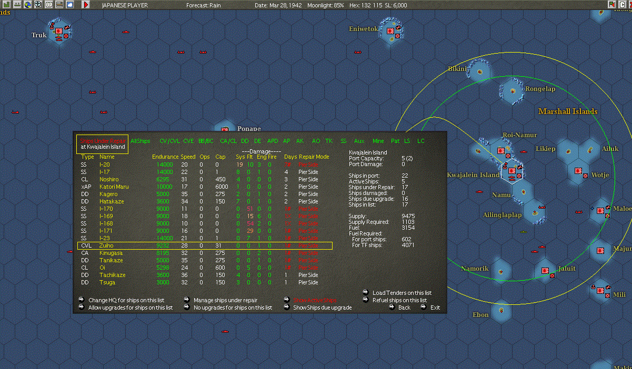Click Rongelap atoll on the map
This screenshot has width=632, height=369.
click(x=512, y=91)
